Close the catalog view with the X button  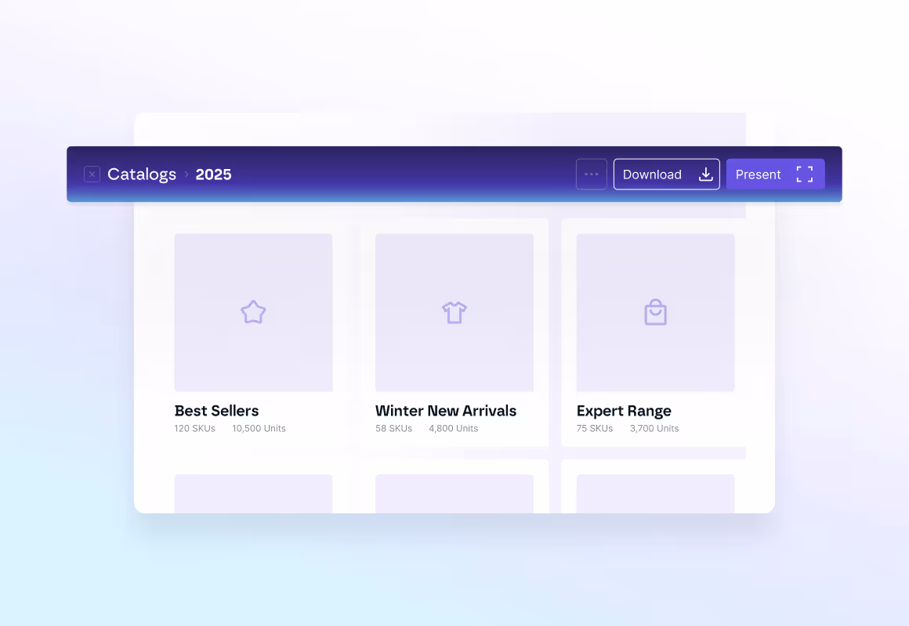(92, 174)
